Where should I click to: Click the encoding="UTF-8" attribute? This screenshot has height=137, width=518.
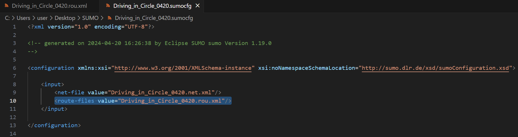pyautogui.click(x=121, y=27)
